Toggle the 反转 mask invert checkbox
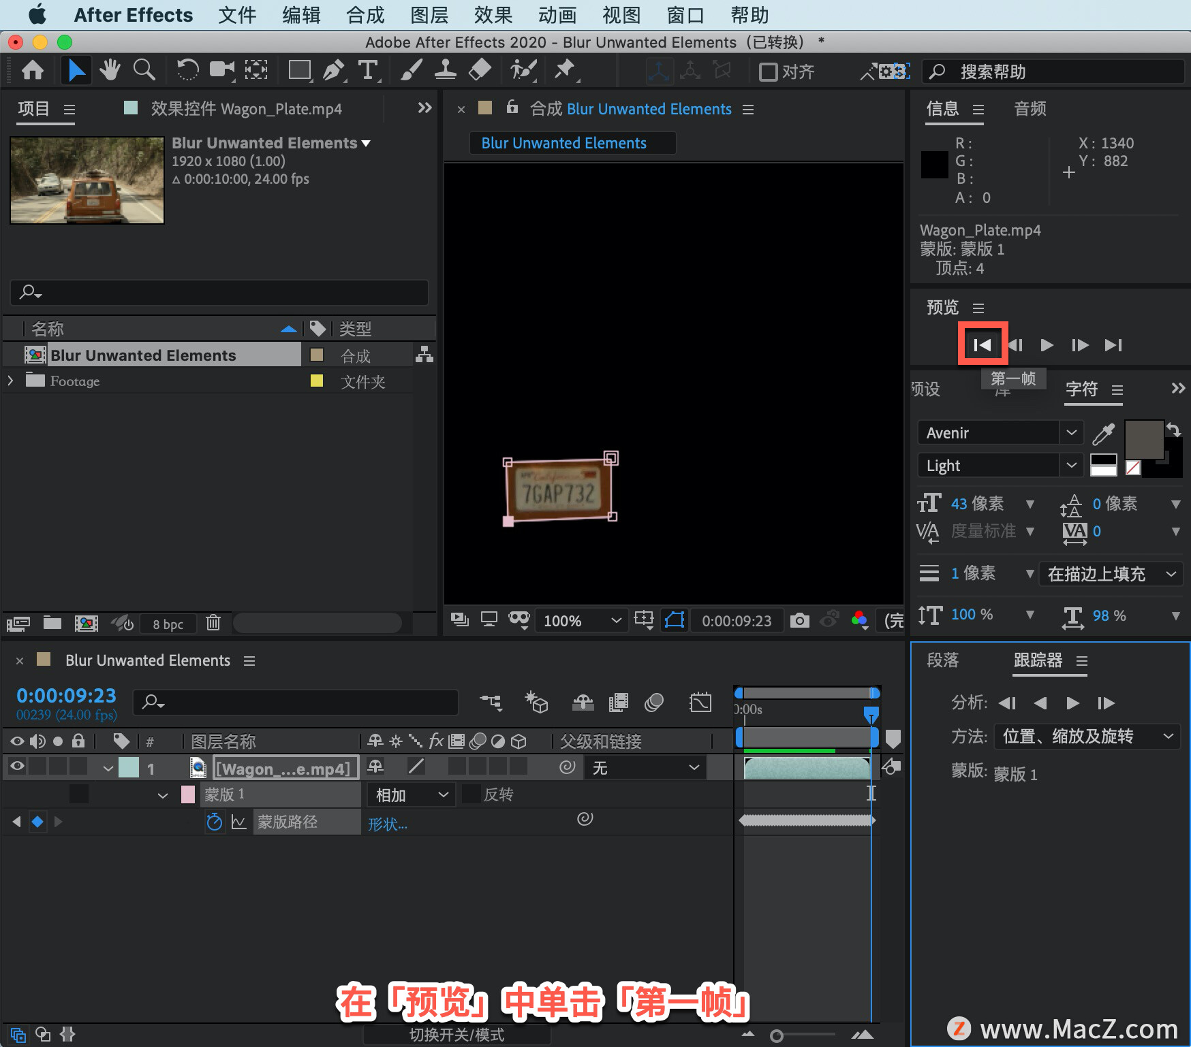This screenshot has width=1191, height=1047. click(471, 794)
